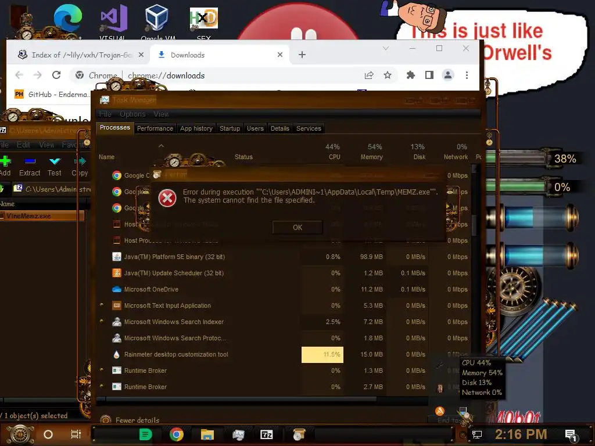Open the steampunk Start button on taskbar
The width and height of the screenshot is (595, 446).
click(x=20, y=434)
